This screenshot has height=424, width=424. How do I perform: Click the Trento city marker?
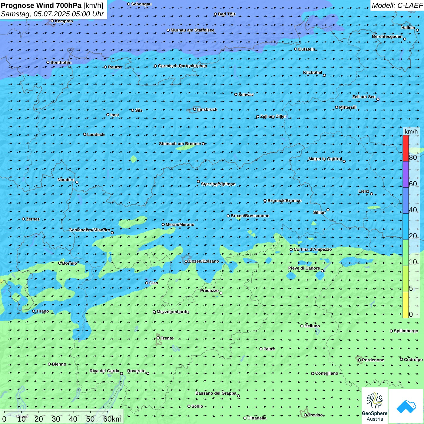point(158,338)
